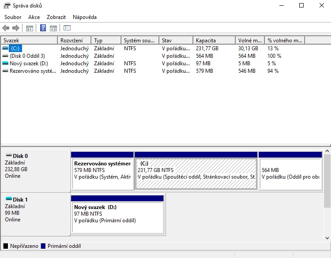
Task: Sort volumes by Svazek column header
Action: (29, 41)
